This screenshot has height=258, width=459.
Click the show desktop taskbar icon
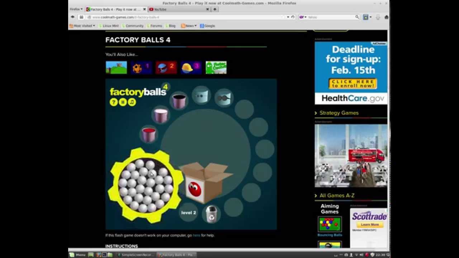point(91,255)
